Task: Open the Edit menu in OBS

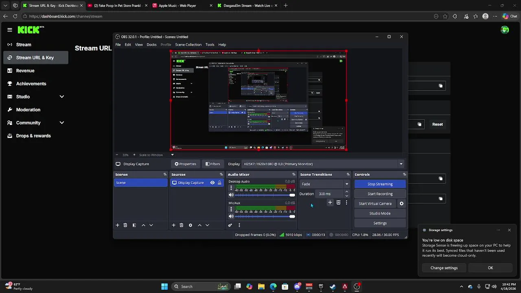Action: [128, 45]
